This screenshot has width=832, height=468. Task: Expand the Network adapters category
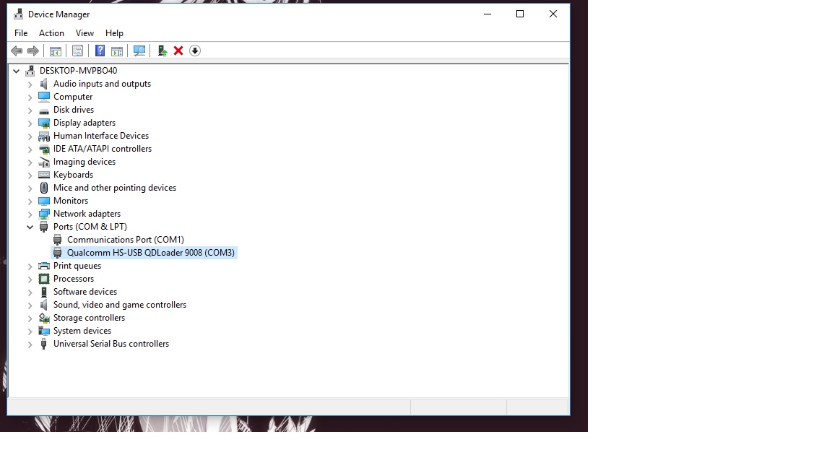coord(30,214)
